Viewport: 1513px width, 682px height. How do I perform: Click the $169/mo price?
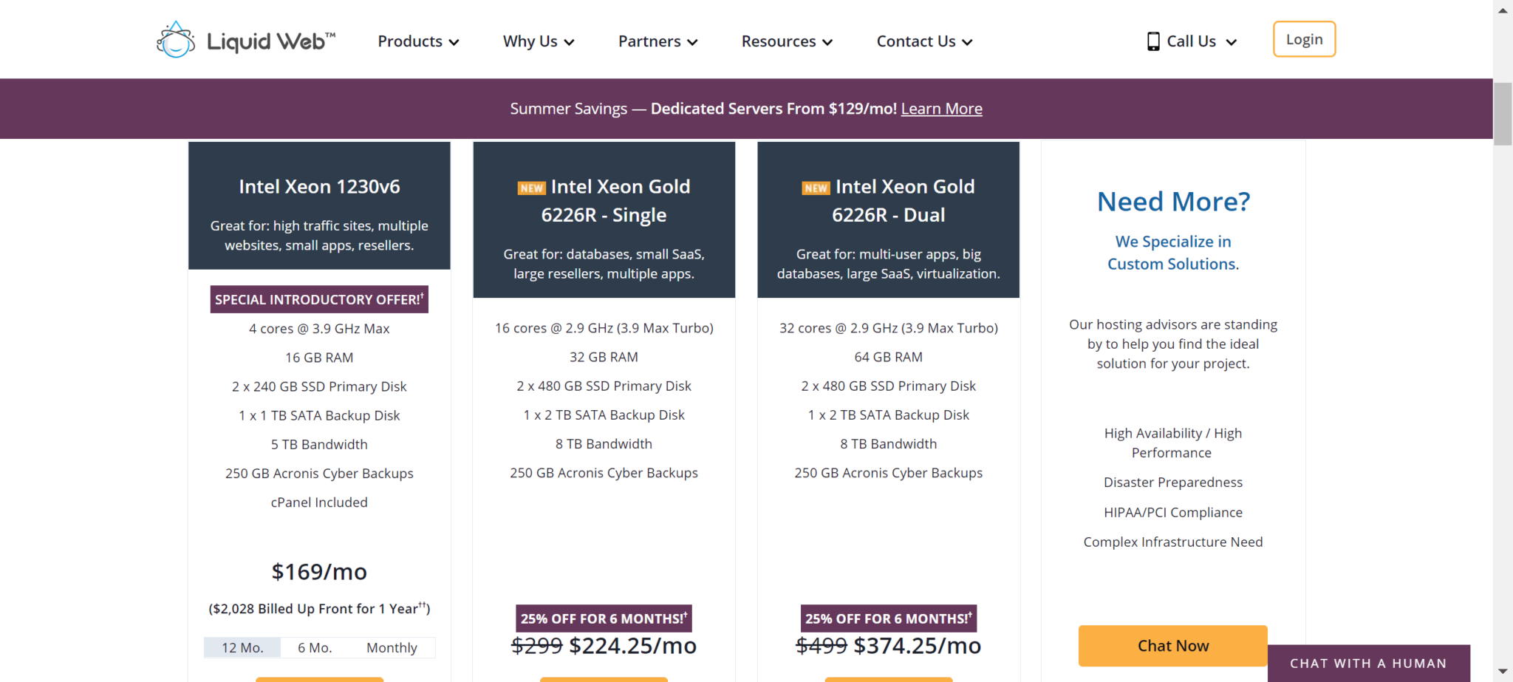tap(319, 571)
